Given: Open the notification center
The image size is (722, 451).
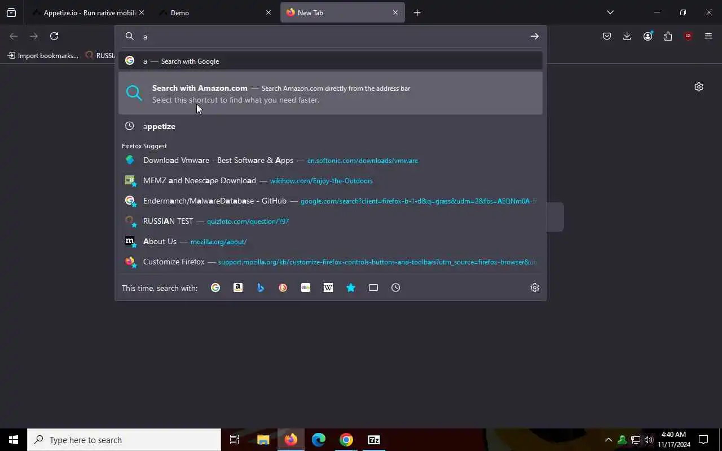Looking at the screenshot, I should (x=703, y=440).
